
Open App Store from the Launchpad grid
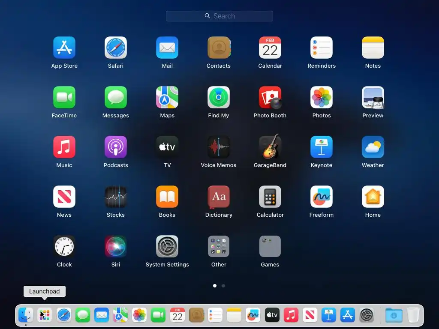tap(64, 48)
